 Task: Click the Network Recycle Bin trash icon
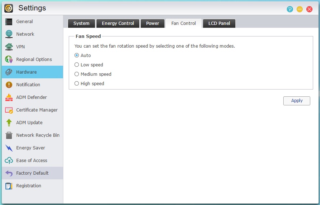[9, 135]
